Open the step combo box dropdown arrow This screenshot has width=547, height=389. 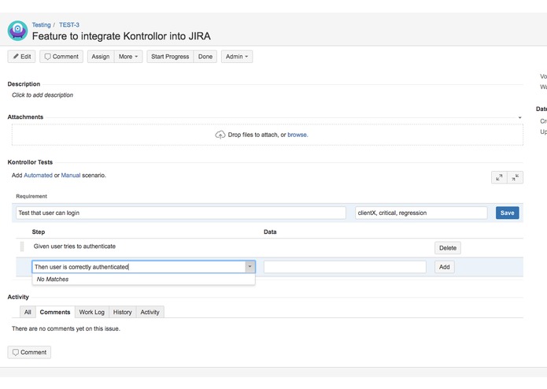click(249, 267)
